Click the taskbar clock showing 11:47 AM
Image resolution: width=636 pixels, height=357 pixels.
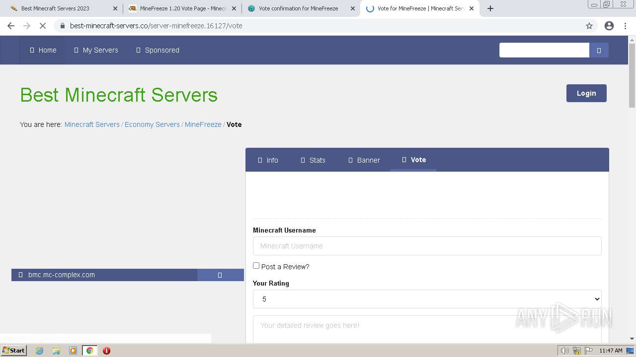[x=611, y=351]
